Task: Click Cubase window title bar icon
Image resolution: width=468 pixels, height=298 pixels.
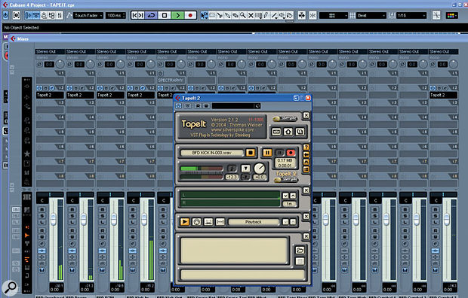Action: click(5, 5)
